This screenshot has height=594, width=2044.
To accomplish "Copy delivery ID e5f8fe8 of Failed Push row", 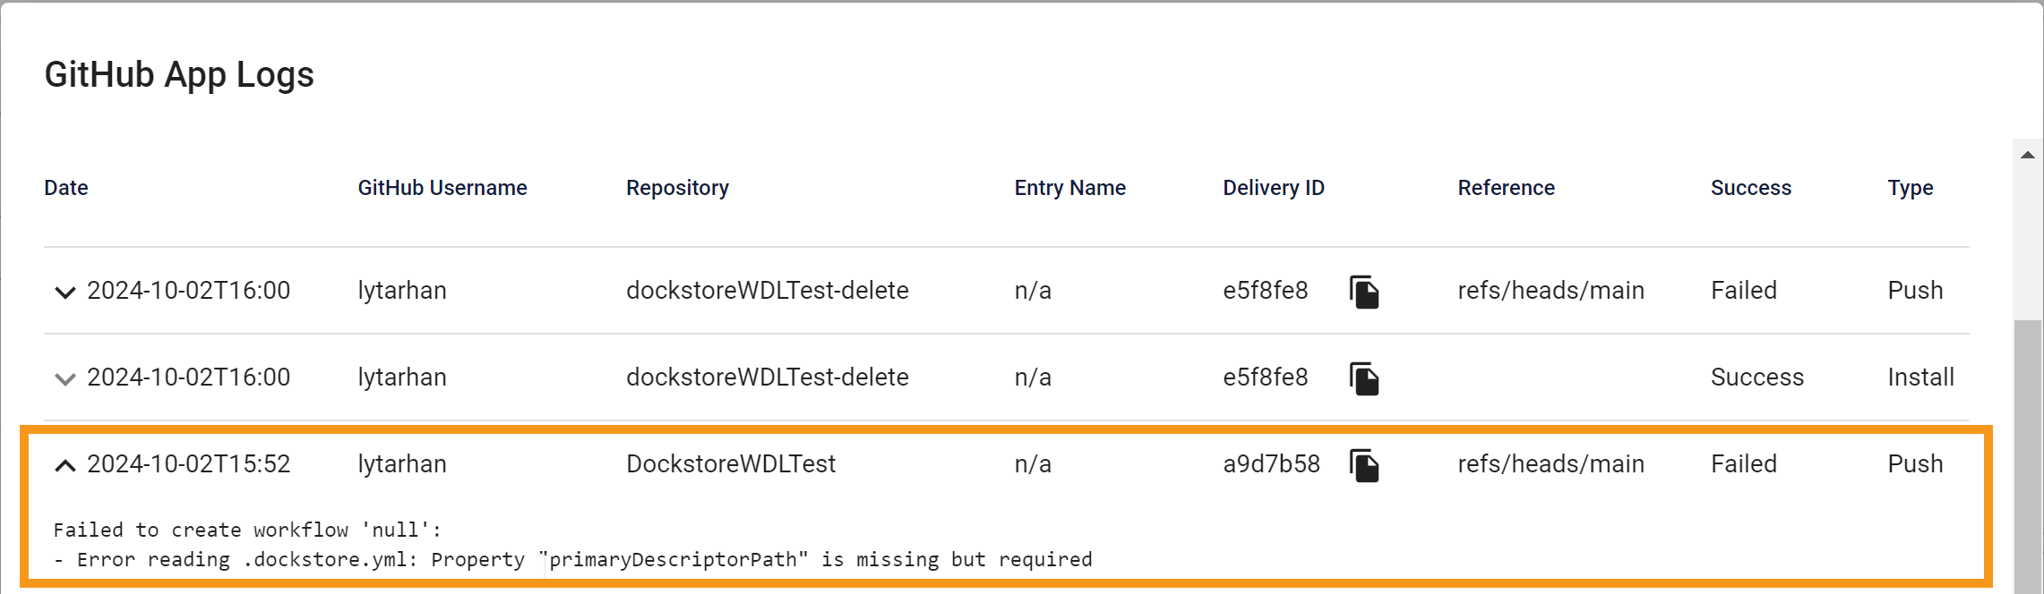I will (1363, 292).
